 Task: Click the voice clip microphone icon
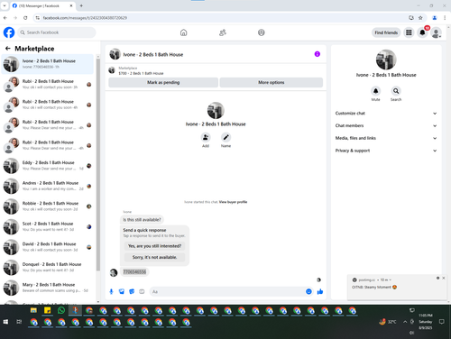click(111, 291)
